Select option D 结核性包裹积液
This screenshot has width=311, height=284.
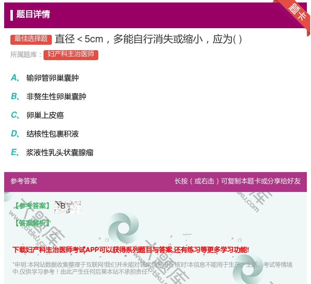(x=53, y=134)
